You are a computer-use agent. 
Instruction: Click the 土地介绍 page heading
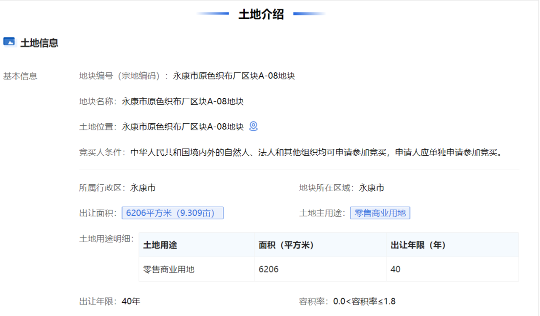click(x=261, y=14)
